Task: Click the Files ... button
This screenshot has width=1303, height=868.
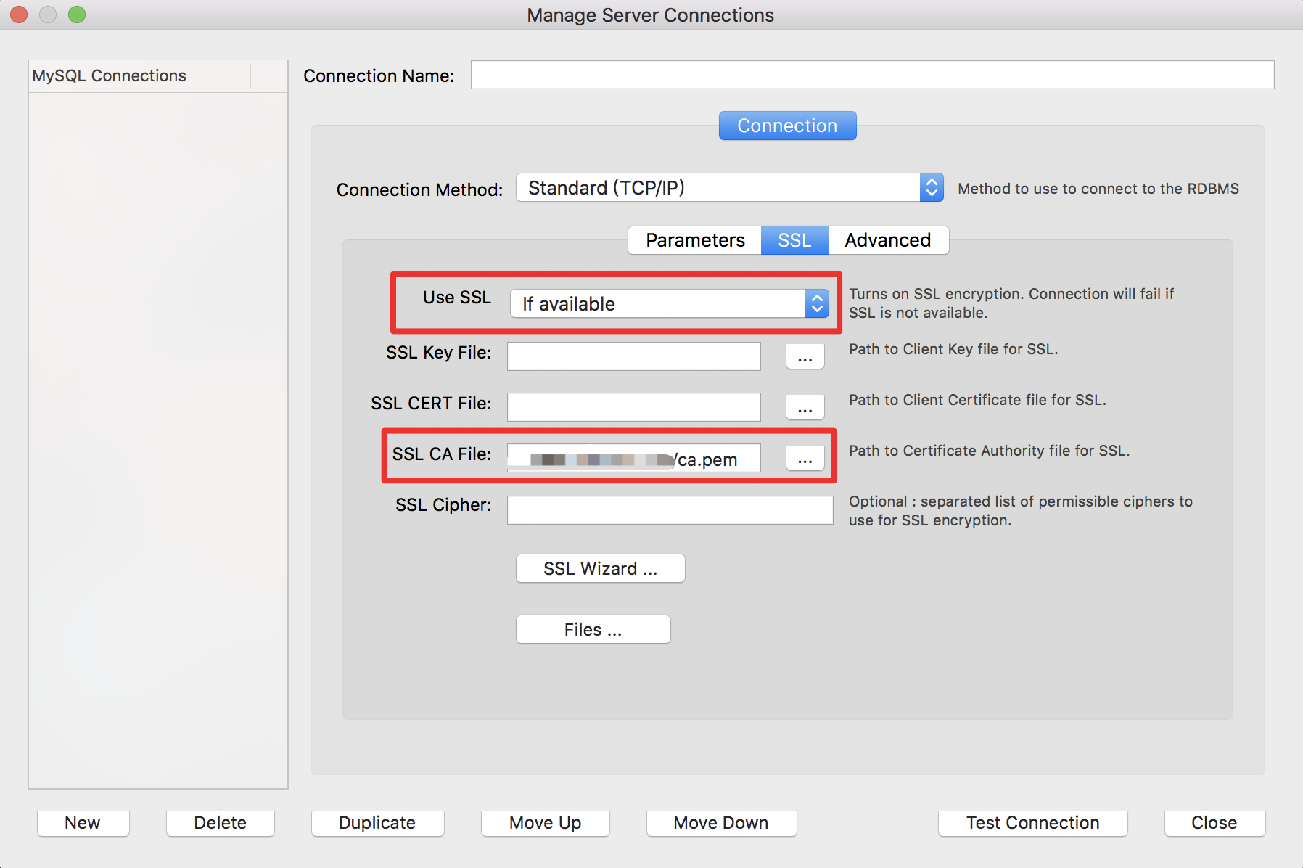Action: 593,629
